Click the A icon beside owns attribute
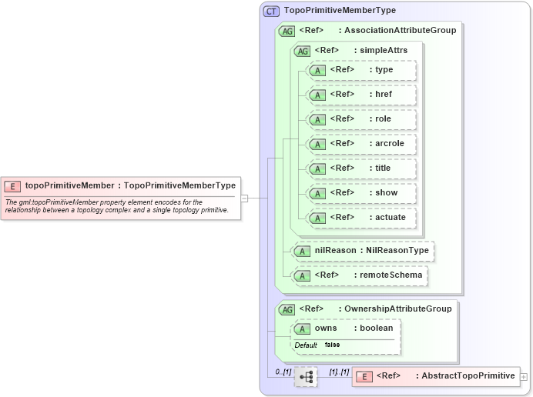 [302, 329]
